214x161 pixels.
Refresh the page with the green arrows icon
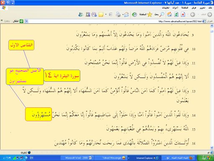click(176, 14)
